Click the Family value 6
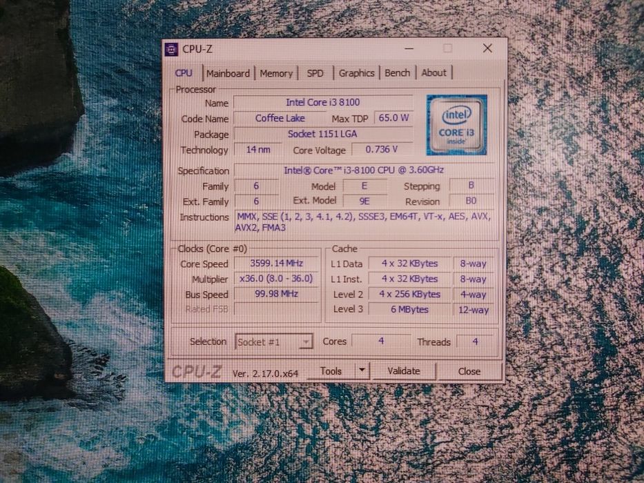The image size is (644, 483). (x=256, y=186)
